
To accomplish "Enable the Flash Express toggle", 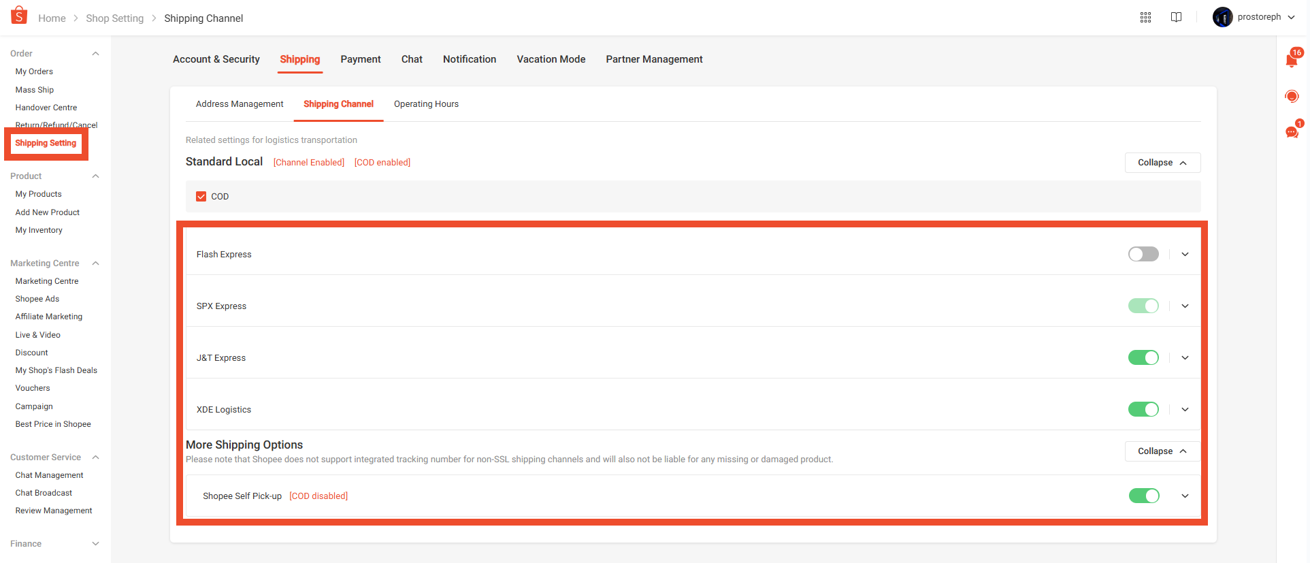I will click(1143, 255).
